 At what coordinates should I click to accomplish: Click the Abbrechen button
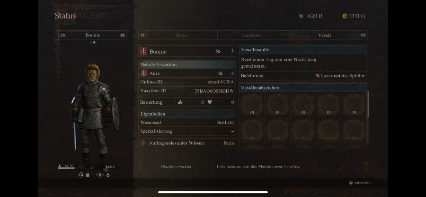360,183
